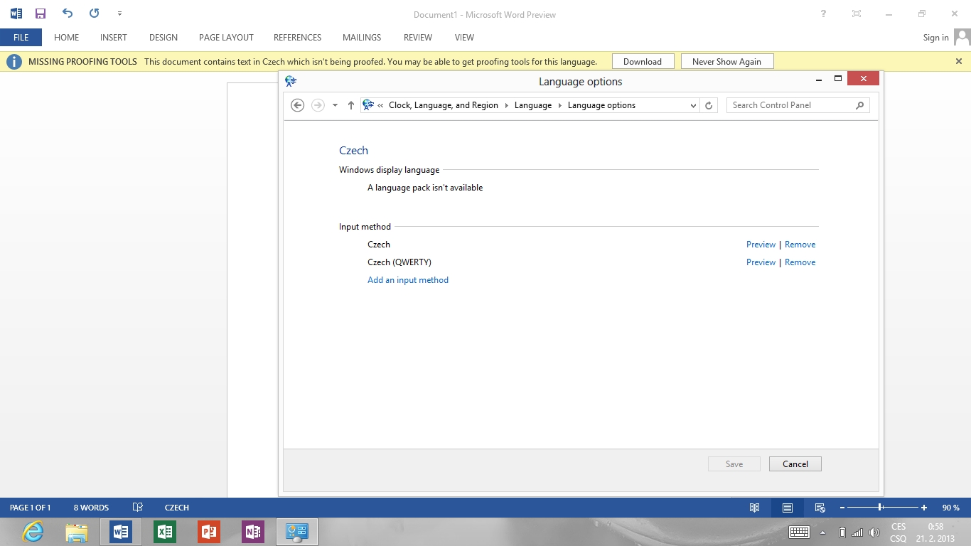Viewport: 971px width, 546px height.
Task: Select the REFERENCES ribbon tab
Action: pos(297,38)
